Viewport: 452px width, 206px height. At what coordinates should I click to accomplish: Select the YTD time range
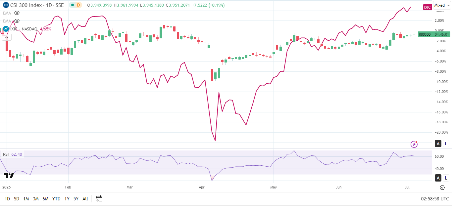point(56,199)
